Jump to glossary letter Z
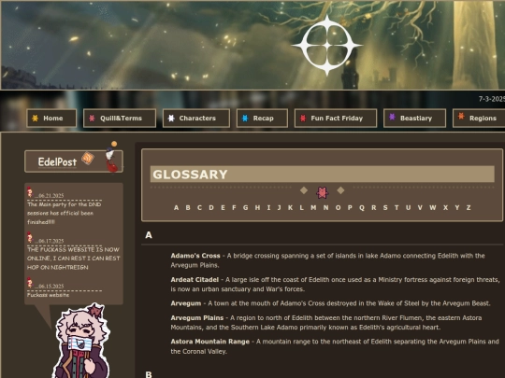This screenshot has width=505, height=378. pos(469,207)
